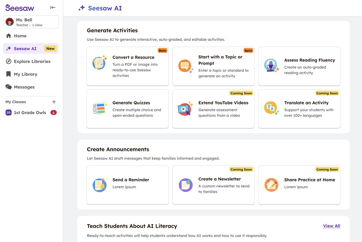Open the Generate Quizzes card
Screen dimensions: 362x242
(128, 109)
